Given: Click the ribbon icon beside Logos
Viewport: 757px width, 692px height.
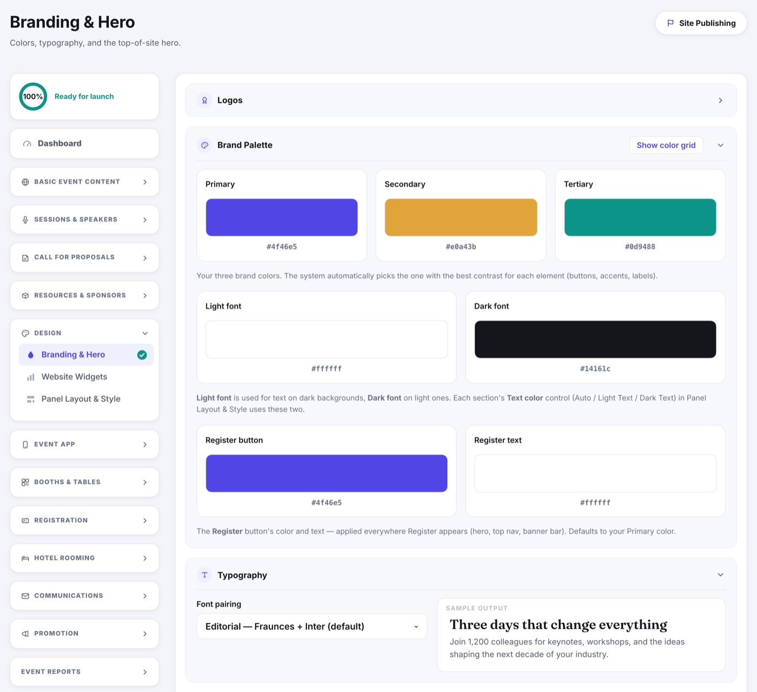Looking at the screenshot, I should [x=204, y=101].
